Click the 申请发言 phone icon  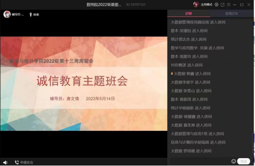tap(17, 162)
